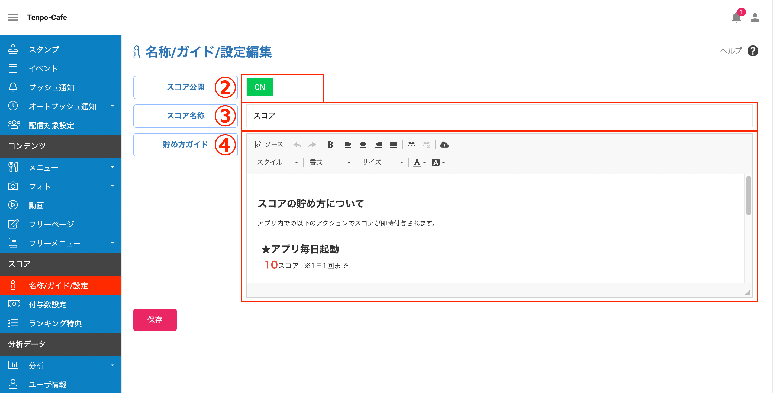This screenshot has height=393, width=773.
Task: Click the スコア名称 text field
Action: [x=499, y=116]
